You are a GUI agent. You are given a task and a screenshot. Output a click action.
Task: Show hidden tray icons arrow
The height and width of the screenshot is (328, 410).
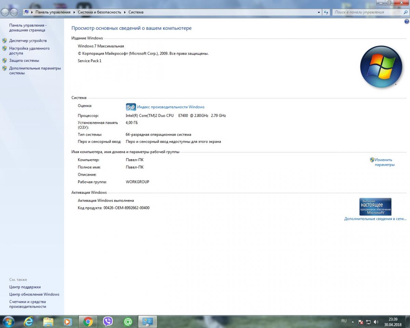coord(353,322)
